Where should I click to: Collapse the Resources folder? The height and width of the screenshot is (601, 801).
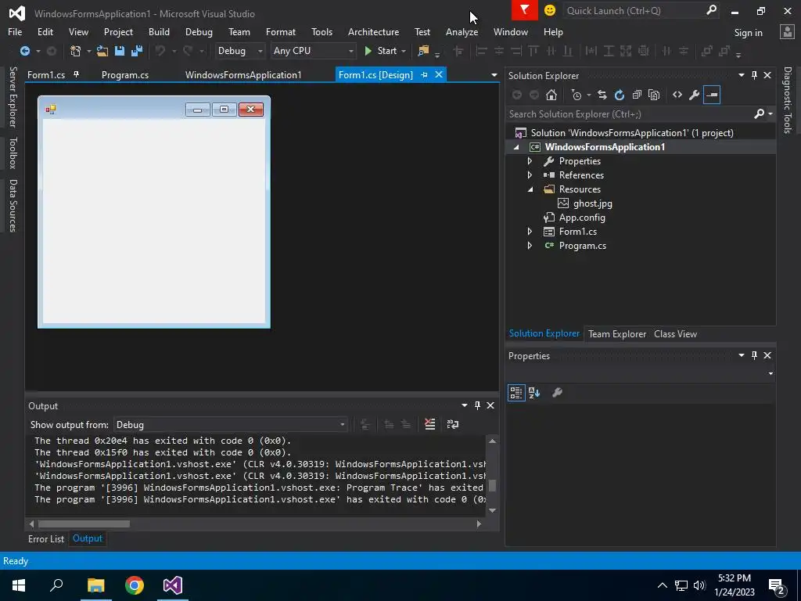click(530, 189)
